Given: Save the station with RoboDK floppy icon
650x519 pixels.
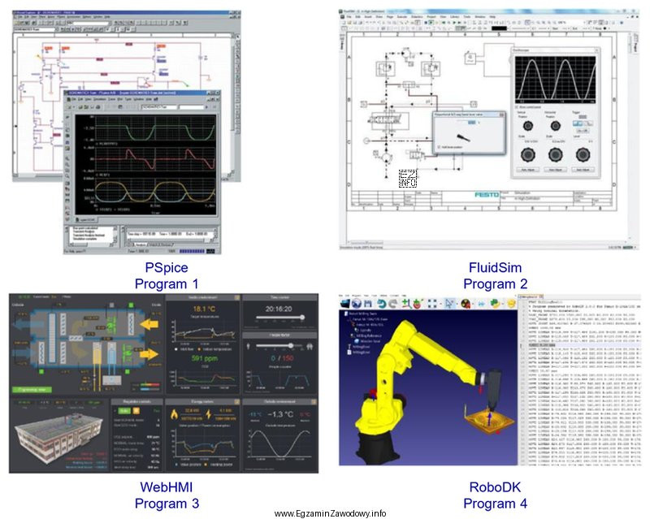Looking at the screenshot, I should pos(368,304).
